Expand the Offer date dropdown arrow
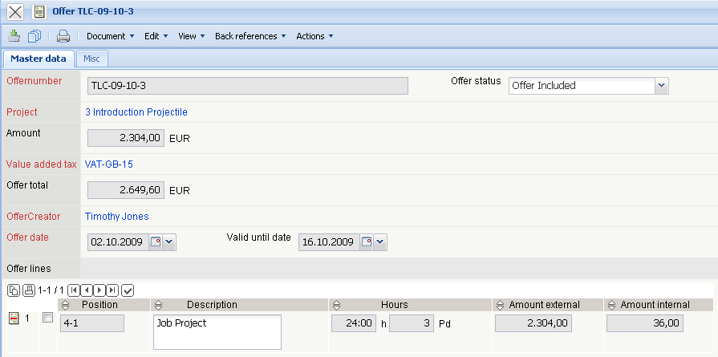The image size is (718, 357). (168, 241)
